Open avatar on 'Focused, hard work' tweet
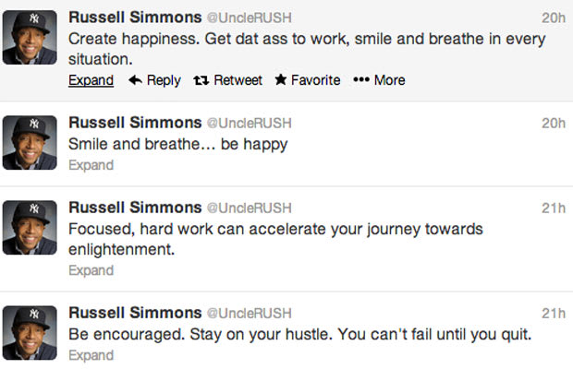573x369 pixels. pyautogui.click(x=30, y=228)
